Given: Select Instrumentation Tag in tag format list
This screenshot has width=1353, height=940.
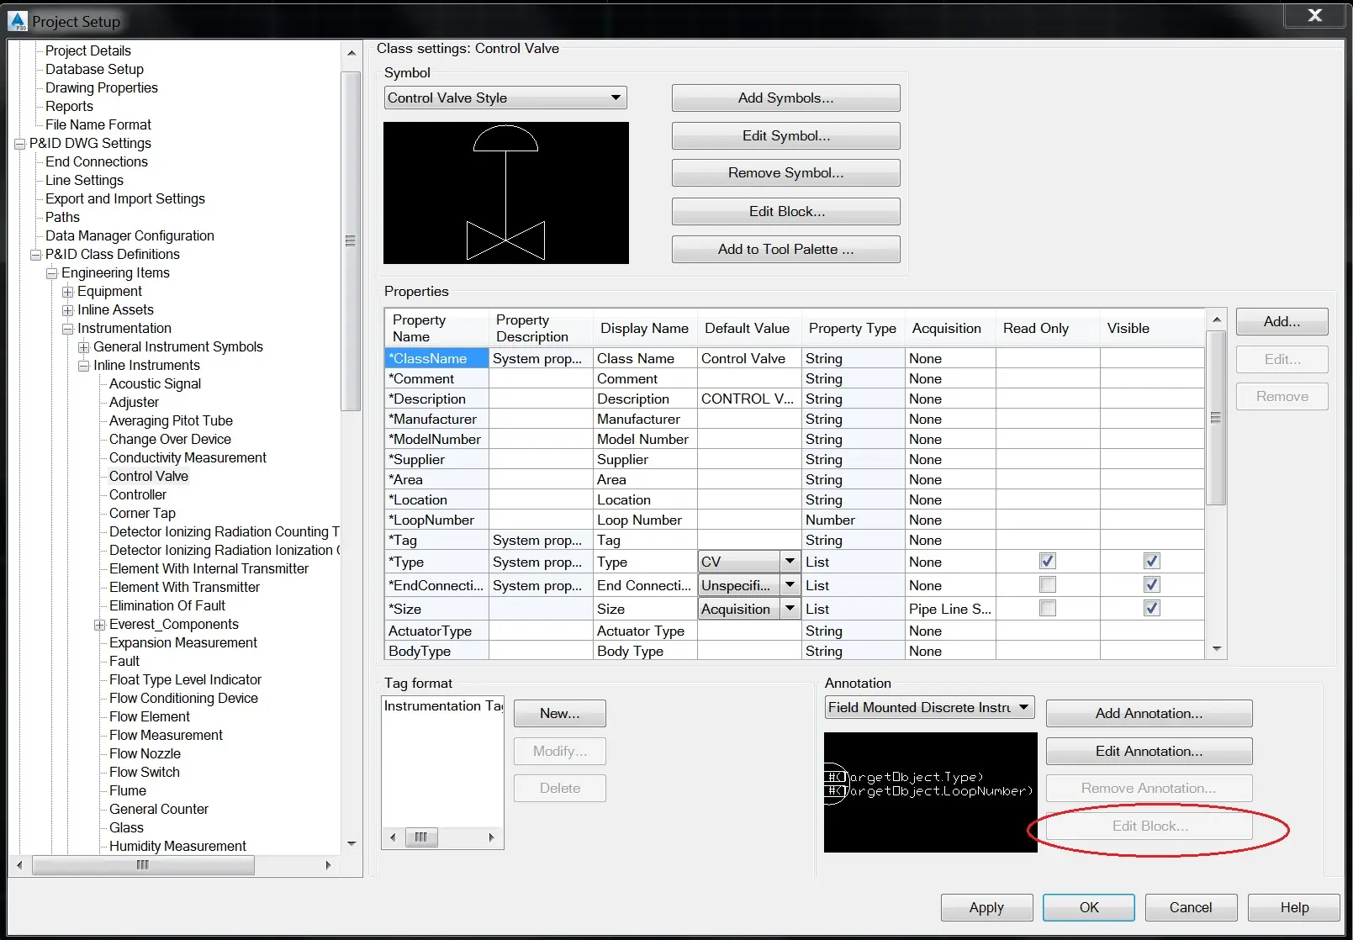Looking at the screenshot, I should pos(442,706).
